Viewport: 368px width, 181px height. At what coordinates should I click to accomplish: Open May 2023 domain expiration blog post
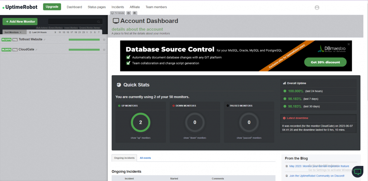coord(319,166)
